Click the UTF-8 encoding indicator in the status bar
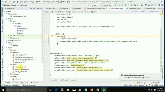 point(135,85)
